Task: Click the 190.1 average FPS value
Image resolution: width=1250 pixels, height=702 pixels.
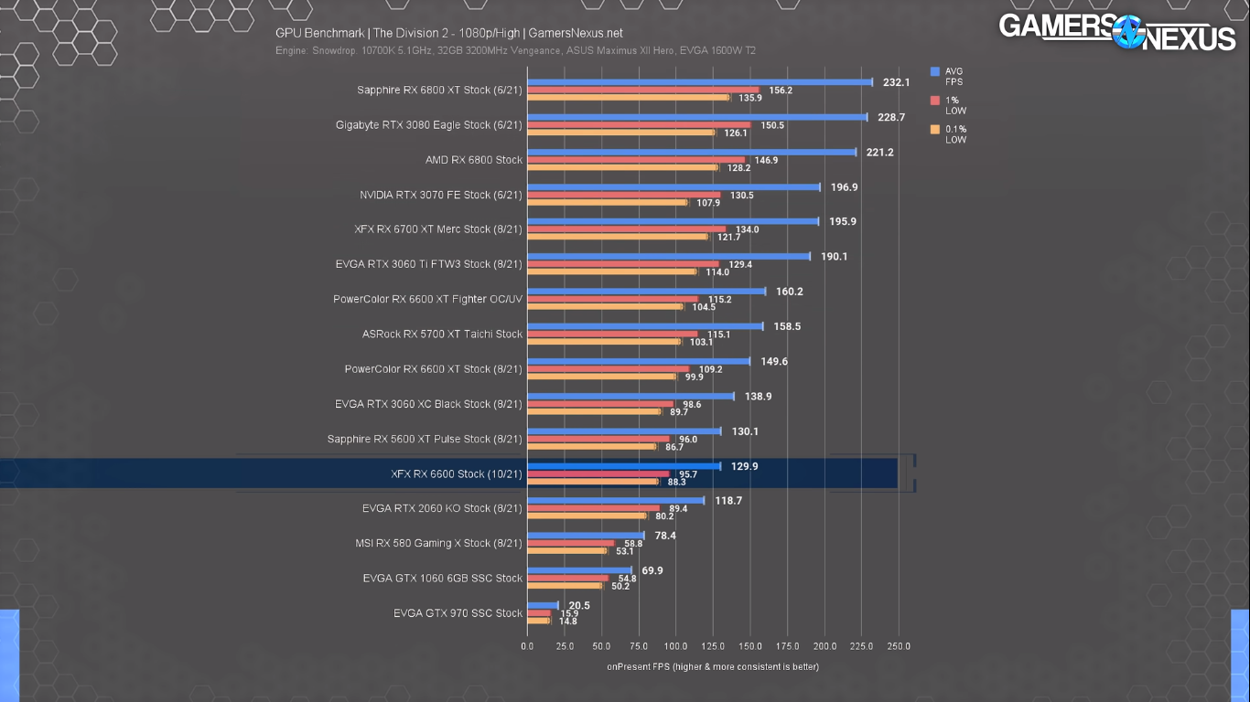Action: (x=834, y=256)
